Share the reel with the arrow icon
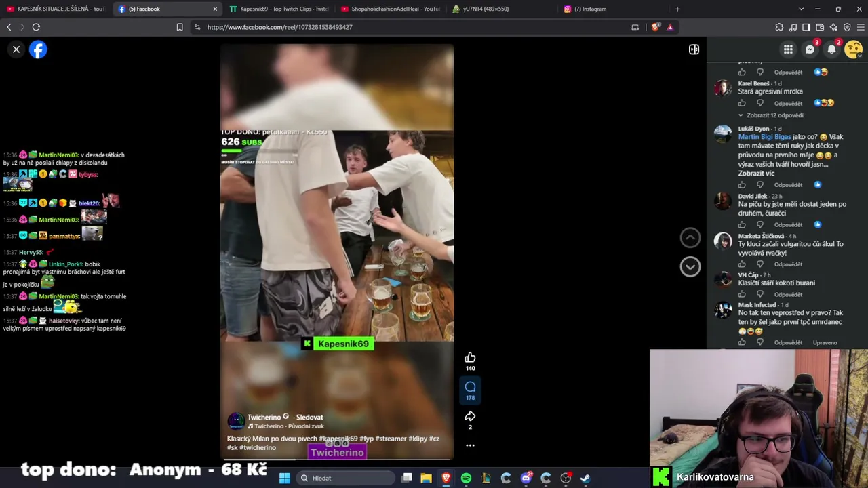The width and height of the screenshot is (868, 488). point(470,416)
